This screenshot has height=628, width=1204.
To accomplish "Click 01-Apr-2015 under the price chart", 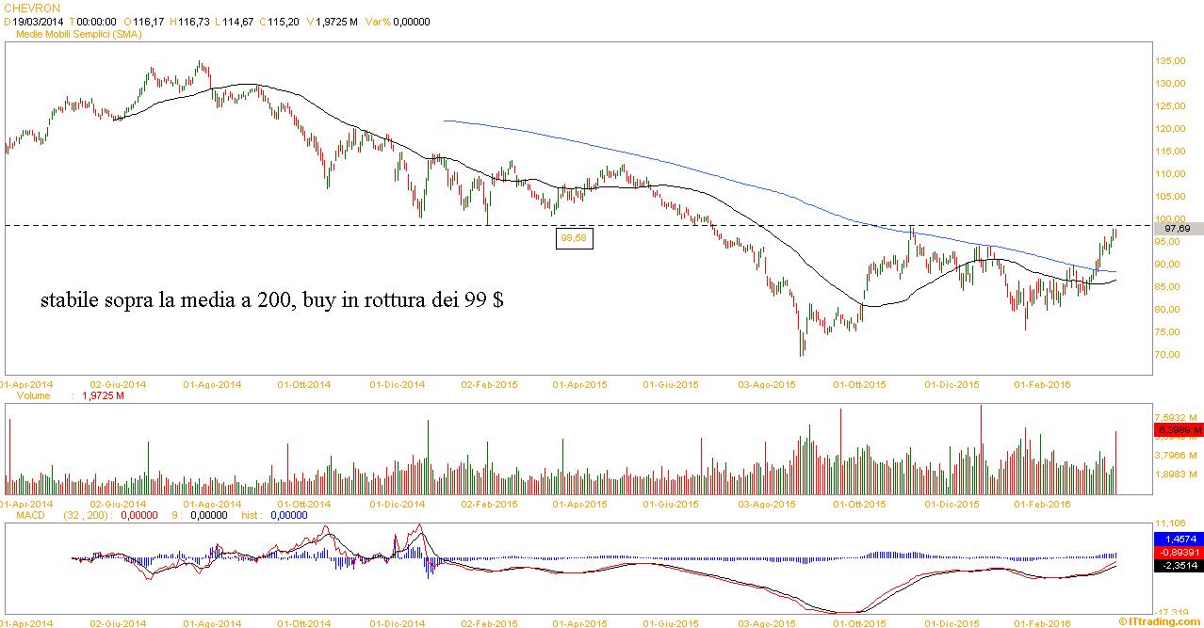I will pyautogui.click(x=579, y=385).
